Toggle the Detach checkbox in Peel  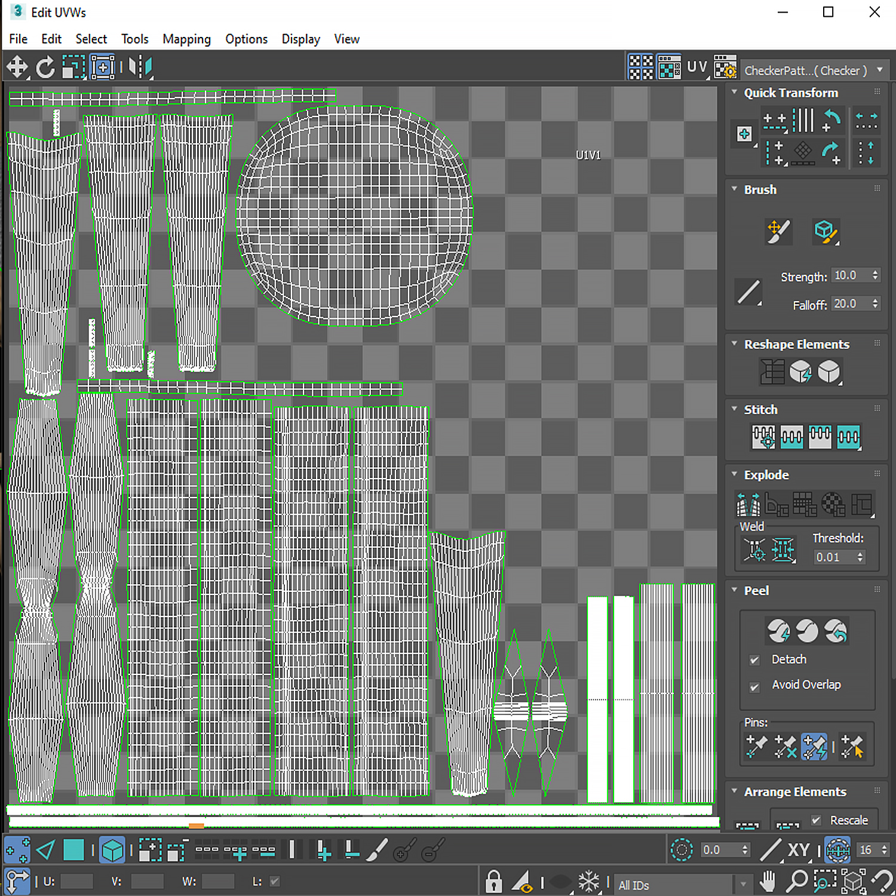tap(755, 660)
